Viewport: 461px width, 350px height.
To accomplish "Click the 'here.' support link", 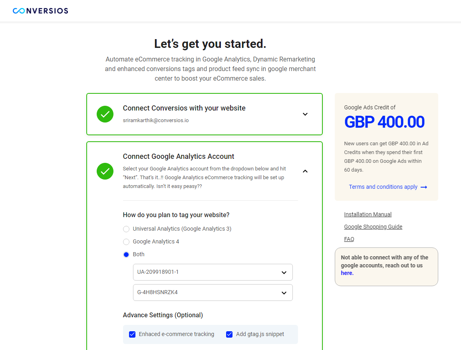I will point(347,273).
